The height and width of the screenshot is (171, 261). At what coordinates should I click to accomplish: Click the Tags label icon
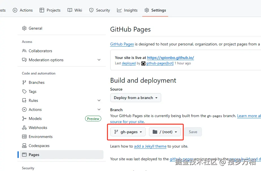coord(24,91)
